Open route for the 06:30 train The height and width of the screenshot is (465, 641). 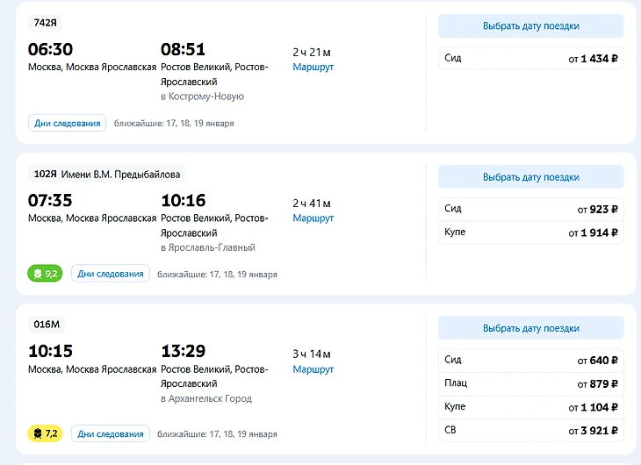[x=313, y=67]
